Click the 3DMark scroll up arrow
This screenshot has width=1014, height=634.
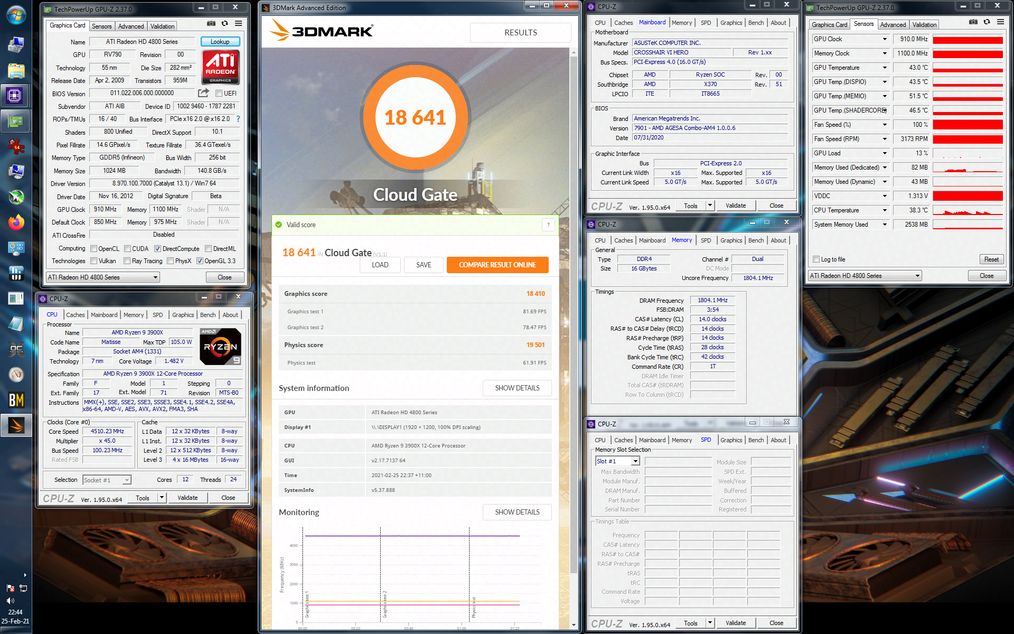[x=574, y=52]
